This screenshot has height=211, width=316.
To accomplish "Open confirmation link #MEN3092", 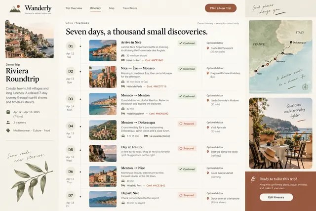I will tap(158, 114).
